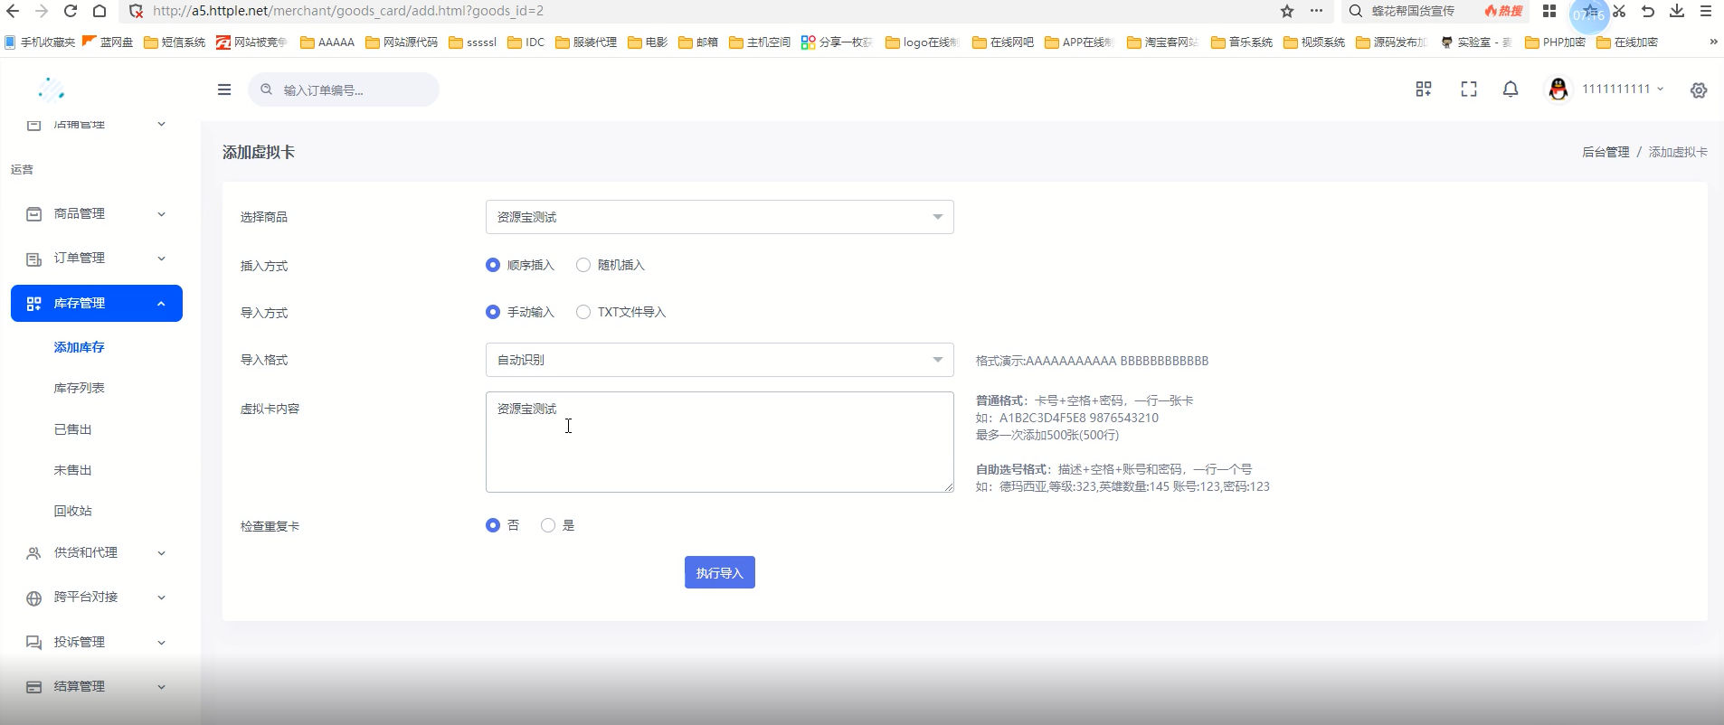Open the 手机收藏夹 bookmark
The image size is (1724, 725).
[40, 42]
